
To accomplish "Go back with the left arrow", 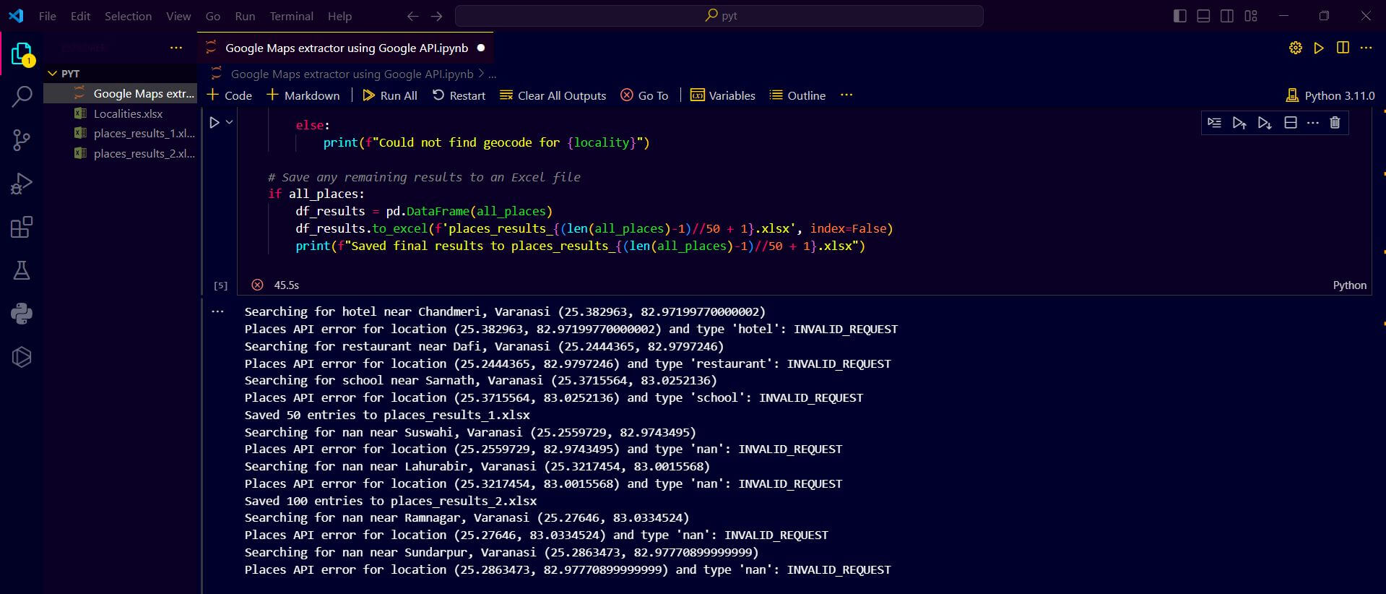I will [412, 16].
